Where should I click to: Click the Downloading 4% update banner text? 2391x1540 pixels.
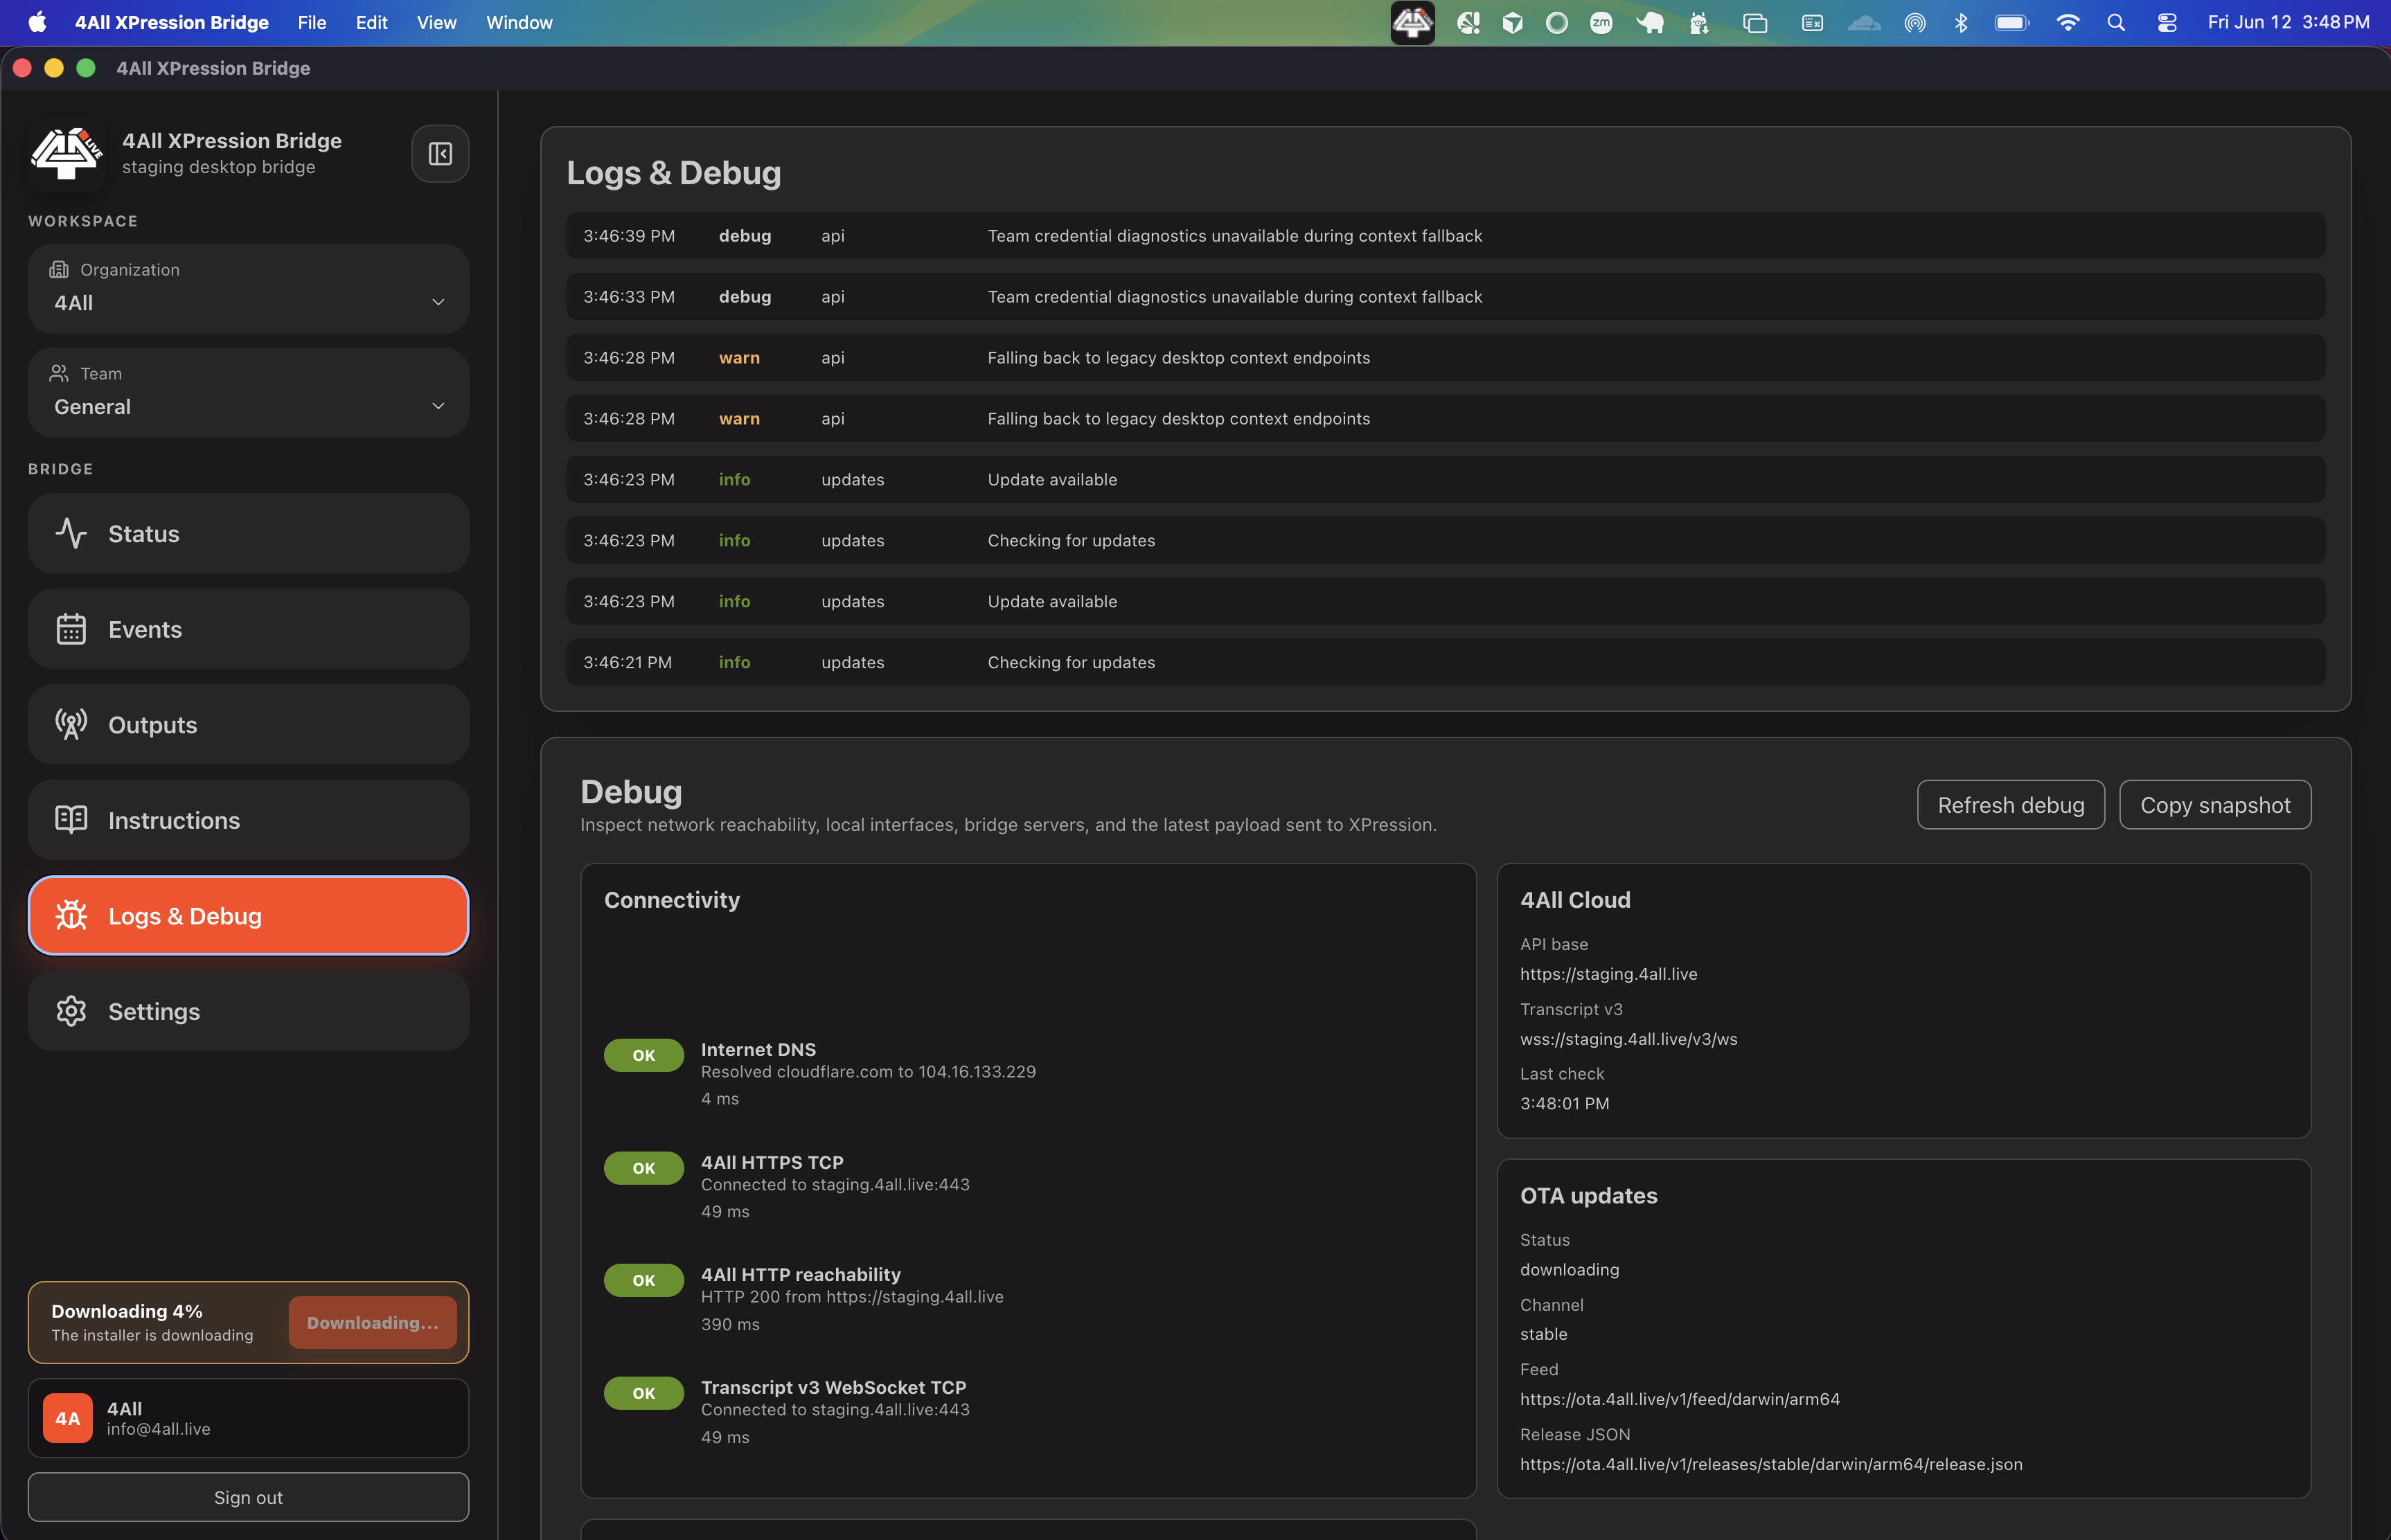[x=127, y=1311]
